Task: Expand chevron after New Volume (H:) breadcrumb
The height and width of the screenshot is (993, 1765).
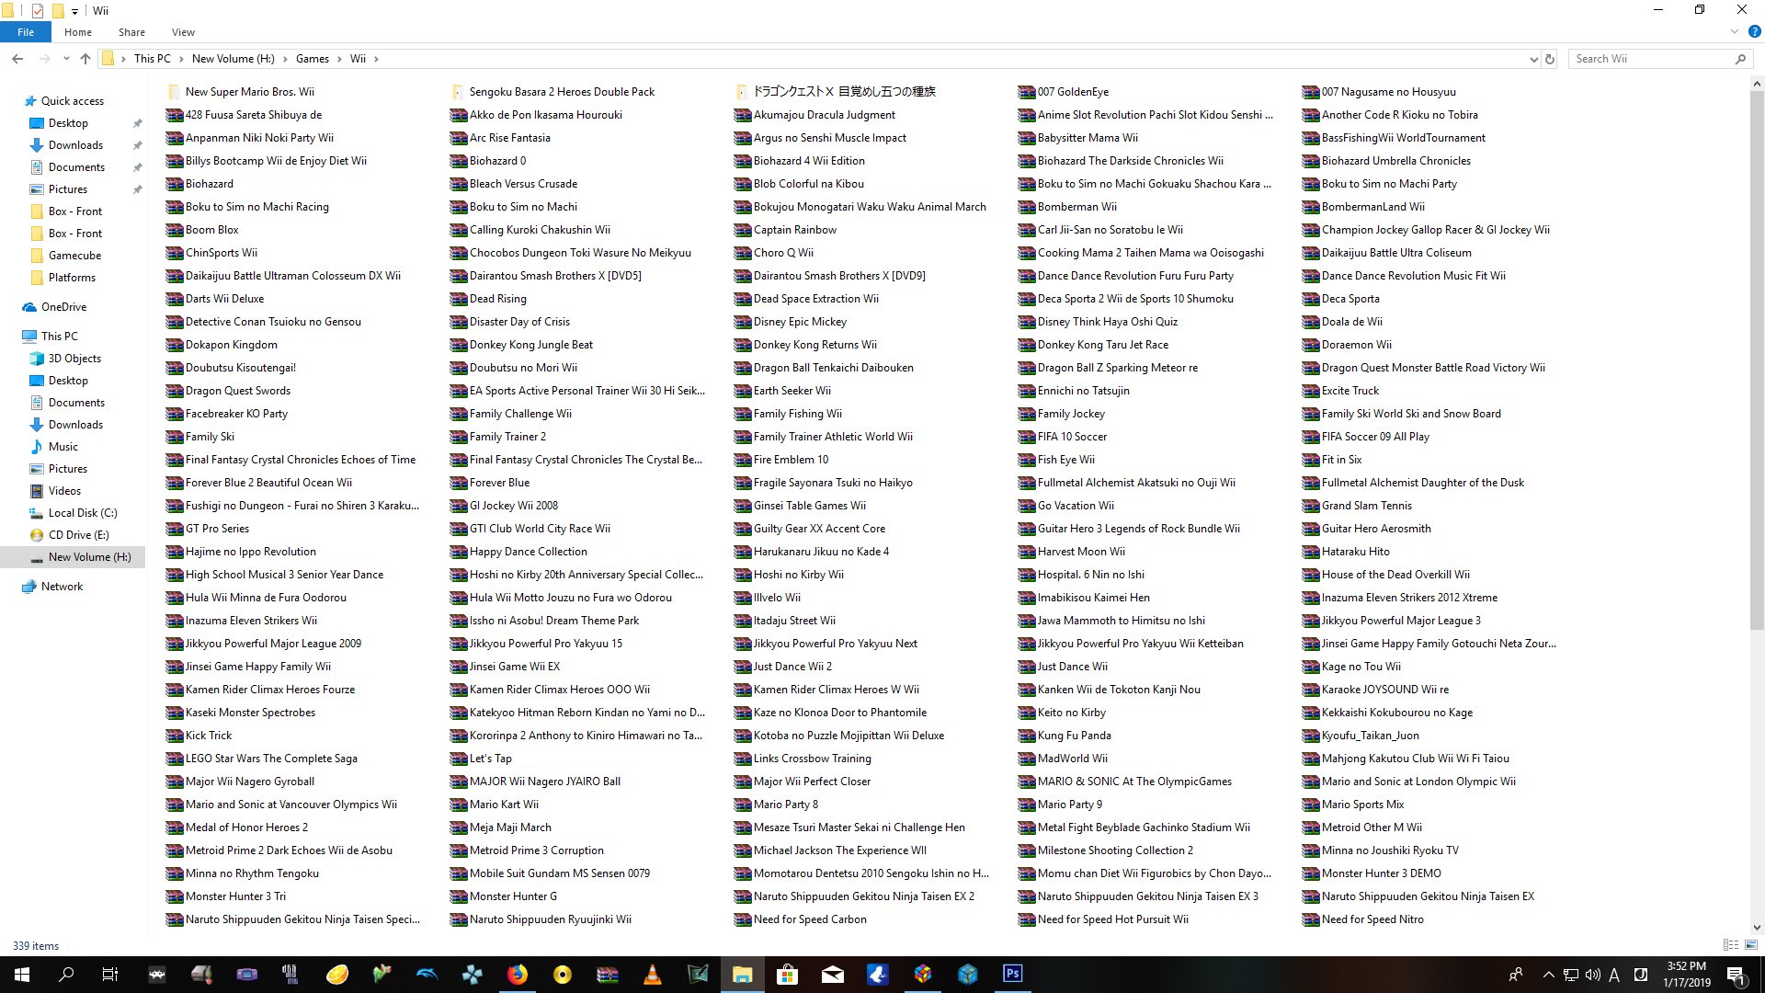Action: pyautogui.click(x=285, y=59)
